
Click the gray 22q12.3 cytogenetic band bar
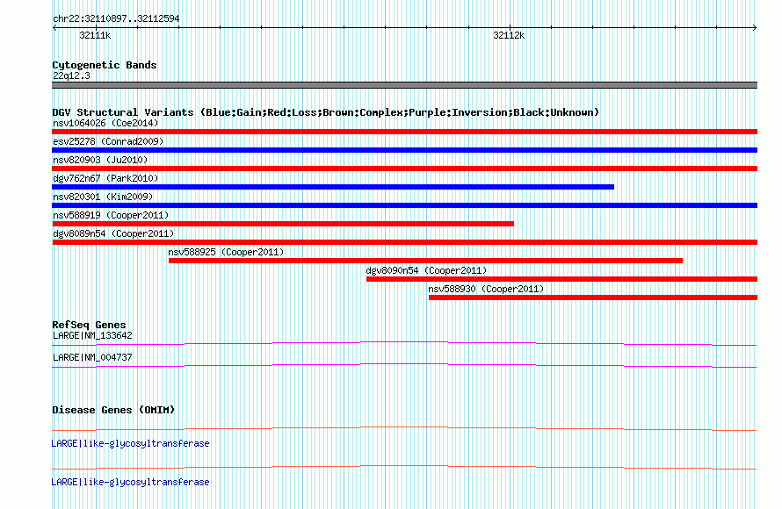(x=404, y=85)
